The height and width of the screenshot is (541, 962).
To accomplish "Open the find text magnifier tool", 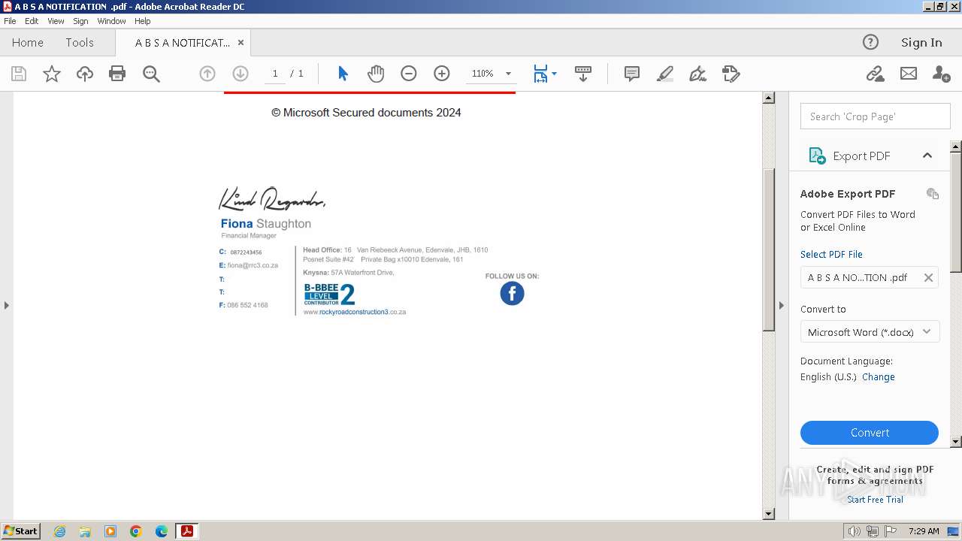I will (151, 74).
